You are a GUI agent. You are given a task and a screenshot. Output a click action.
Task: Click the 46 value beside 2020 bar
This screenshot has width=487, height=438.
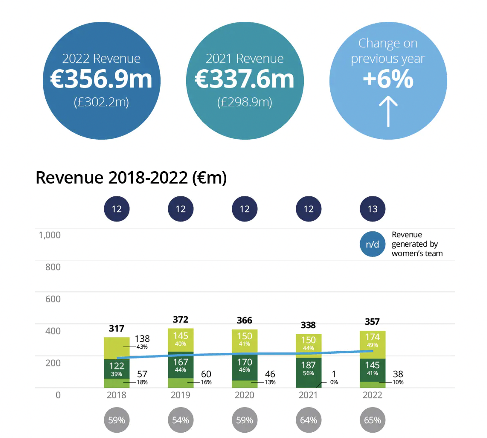click(270, 374)
